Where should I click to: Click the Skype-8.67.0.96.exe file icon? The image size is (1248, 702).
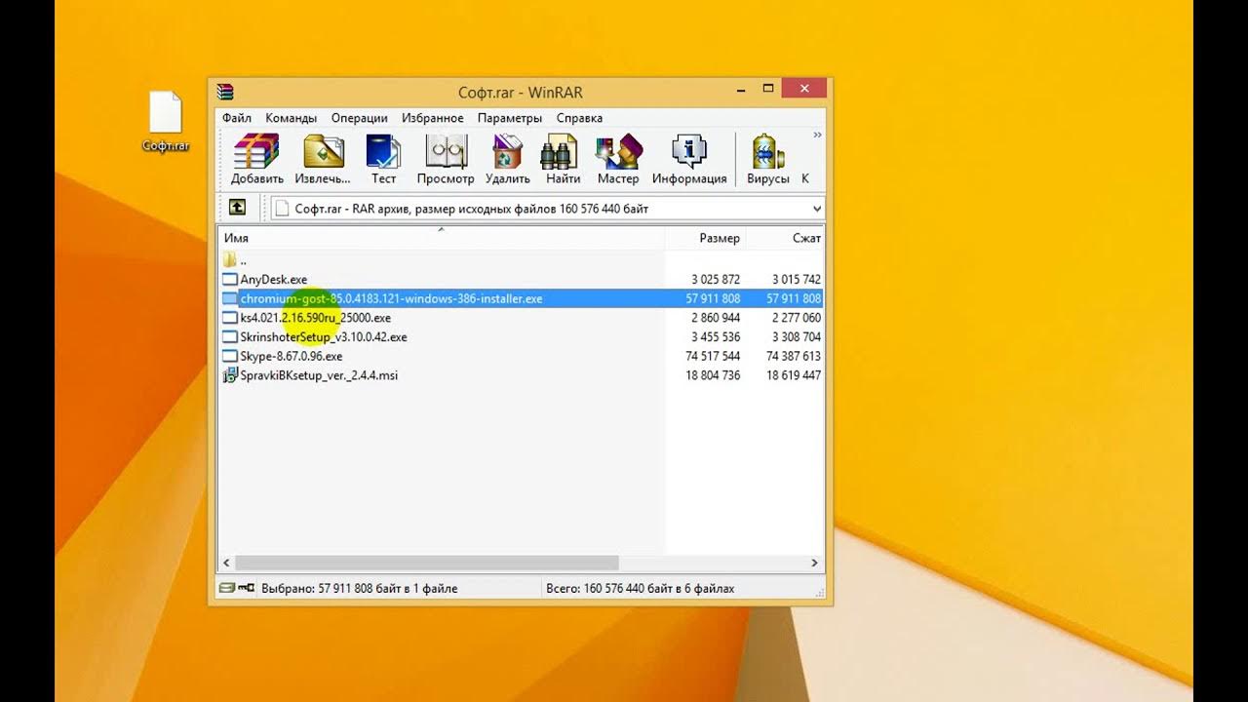point(229,356)
